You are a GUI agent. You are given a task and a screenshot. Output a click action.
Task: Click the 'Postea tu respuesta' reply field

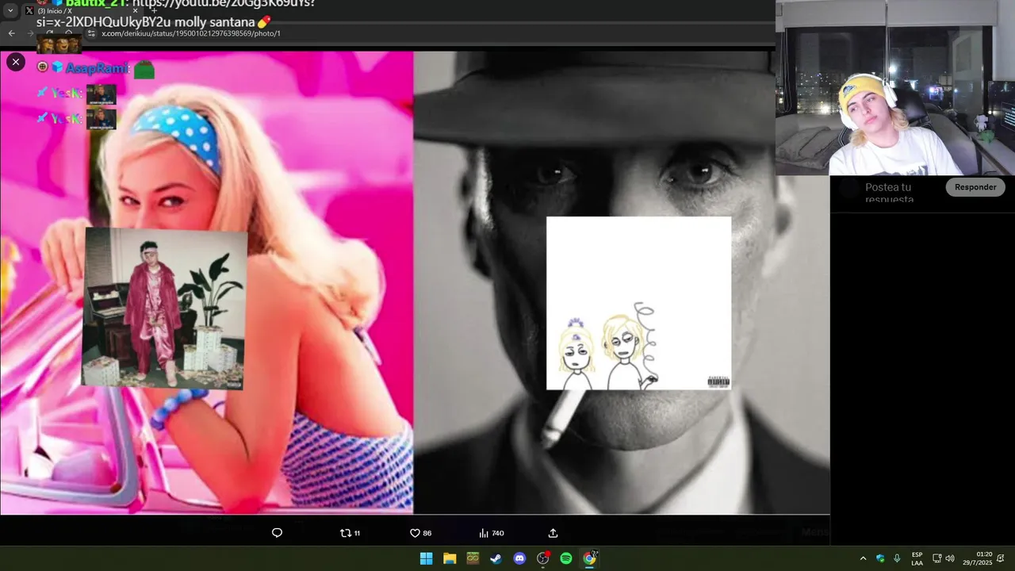click(x=888, y=193)
